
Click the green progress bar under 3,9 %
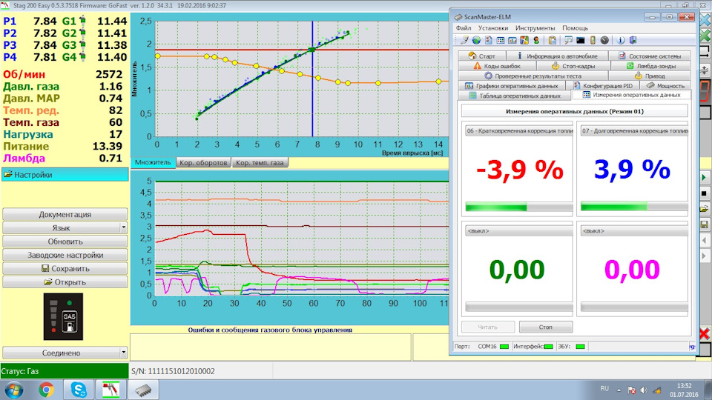[x=634, y=207]
